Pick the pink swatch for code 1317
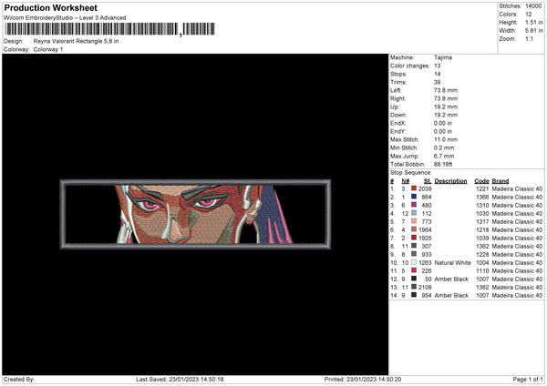The image size is (547, 386). point(414,221)
